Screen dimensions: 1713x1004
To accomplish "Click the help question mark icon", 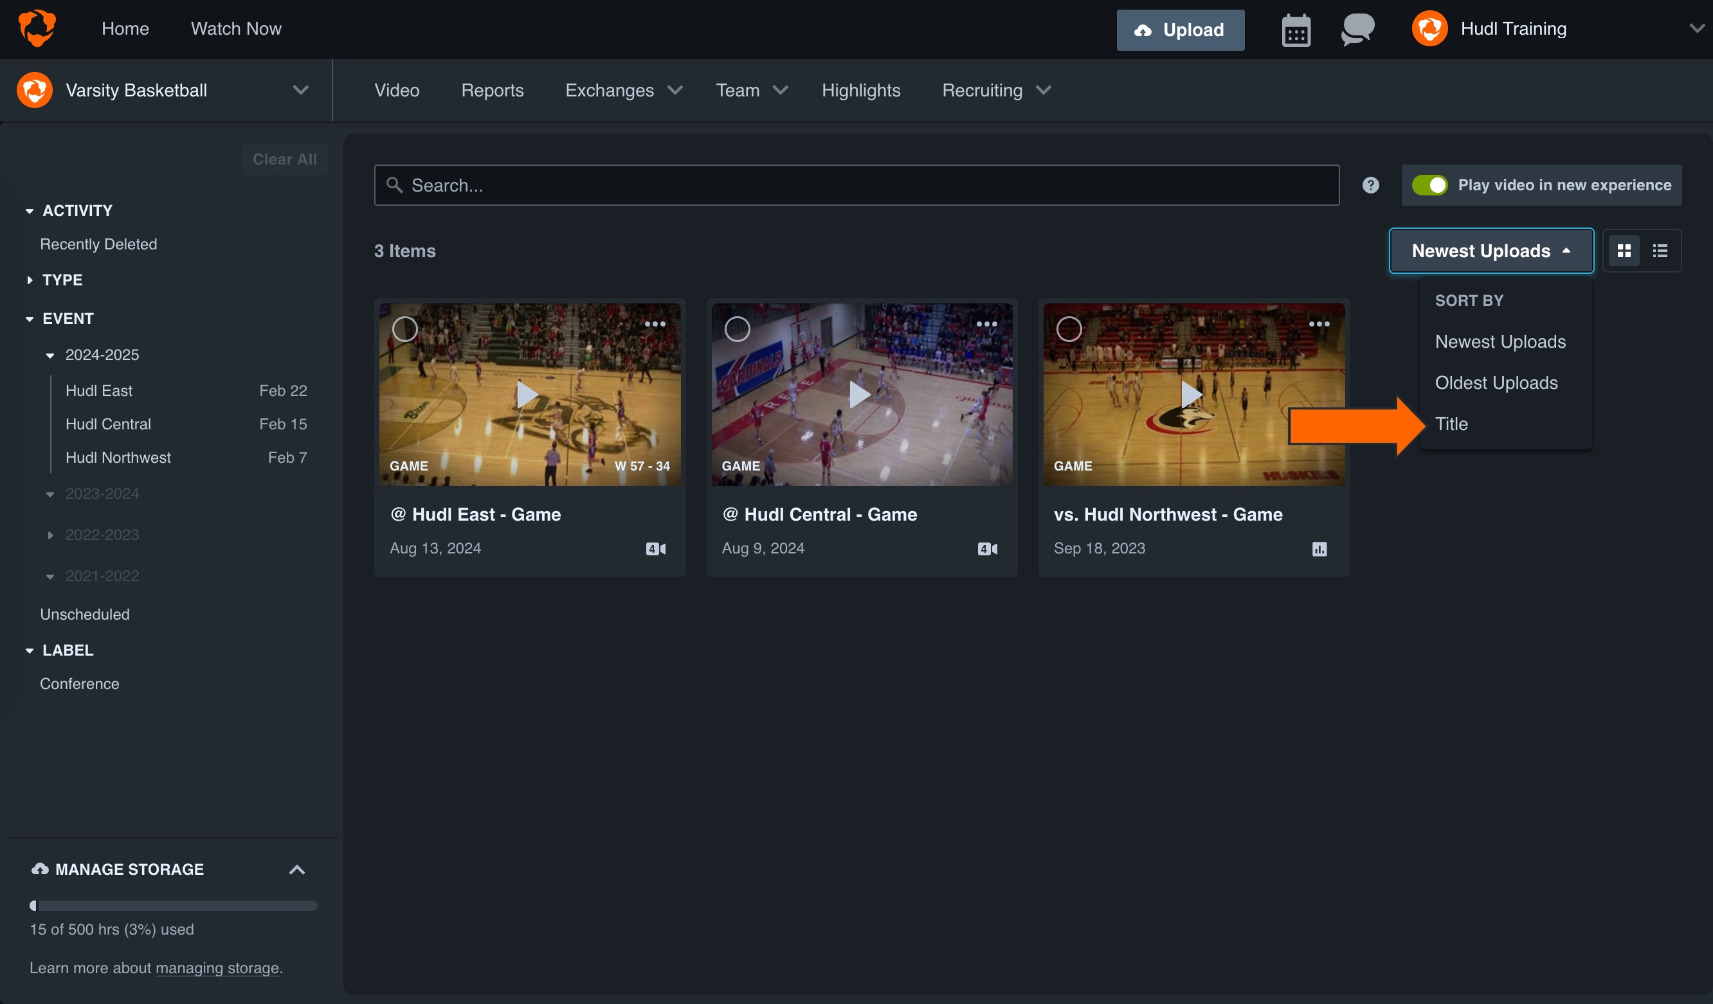I will tap(1370, 184).
